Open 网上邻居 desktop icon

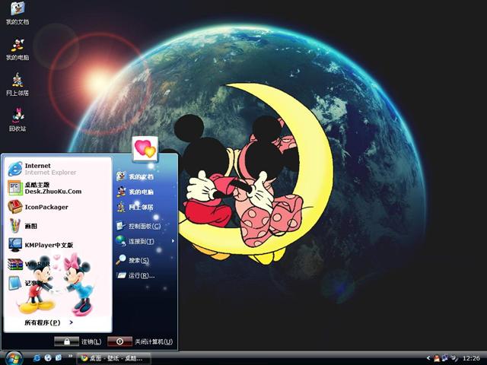point(17,83)
